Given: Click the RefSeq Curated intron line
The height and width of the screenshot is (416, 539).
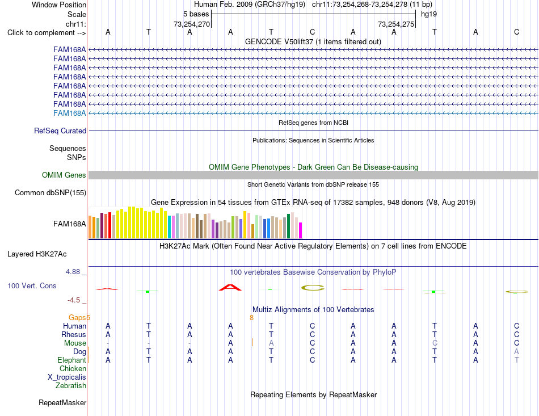Looking at the screenshot, I should coord(313,131).
